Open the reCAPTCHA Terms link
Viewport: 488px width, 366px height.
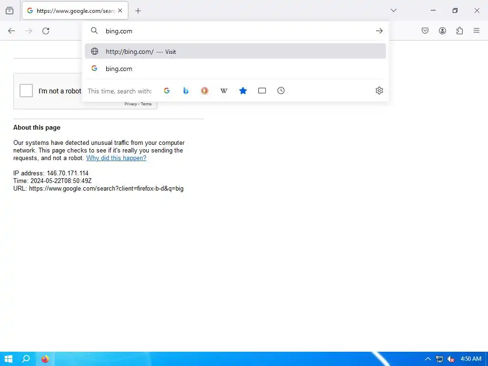(146, 104)
